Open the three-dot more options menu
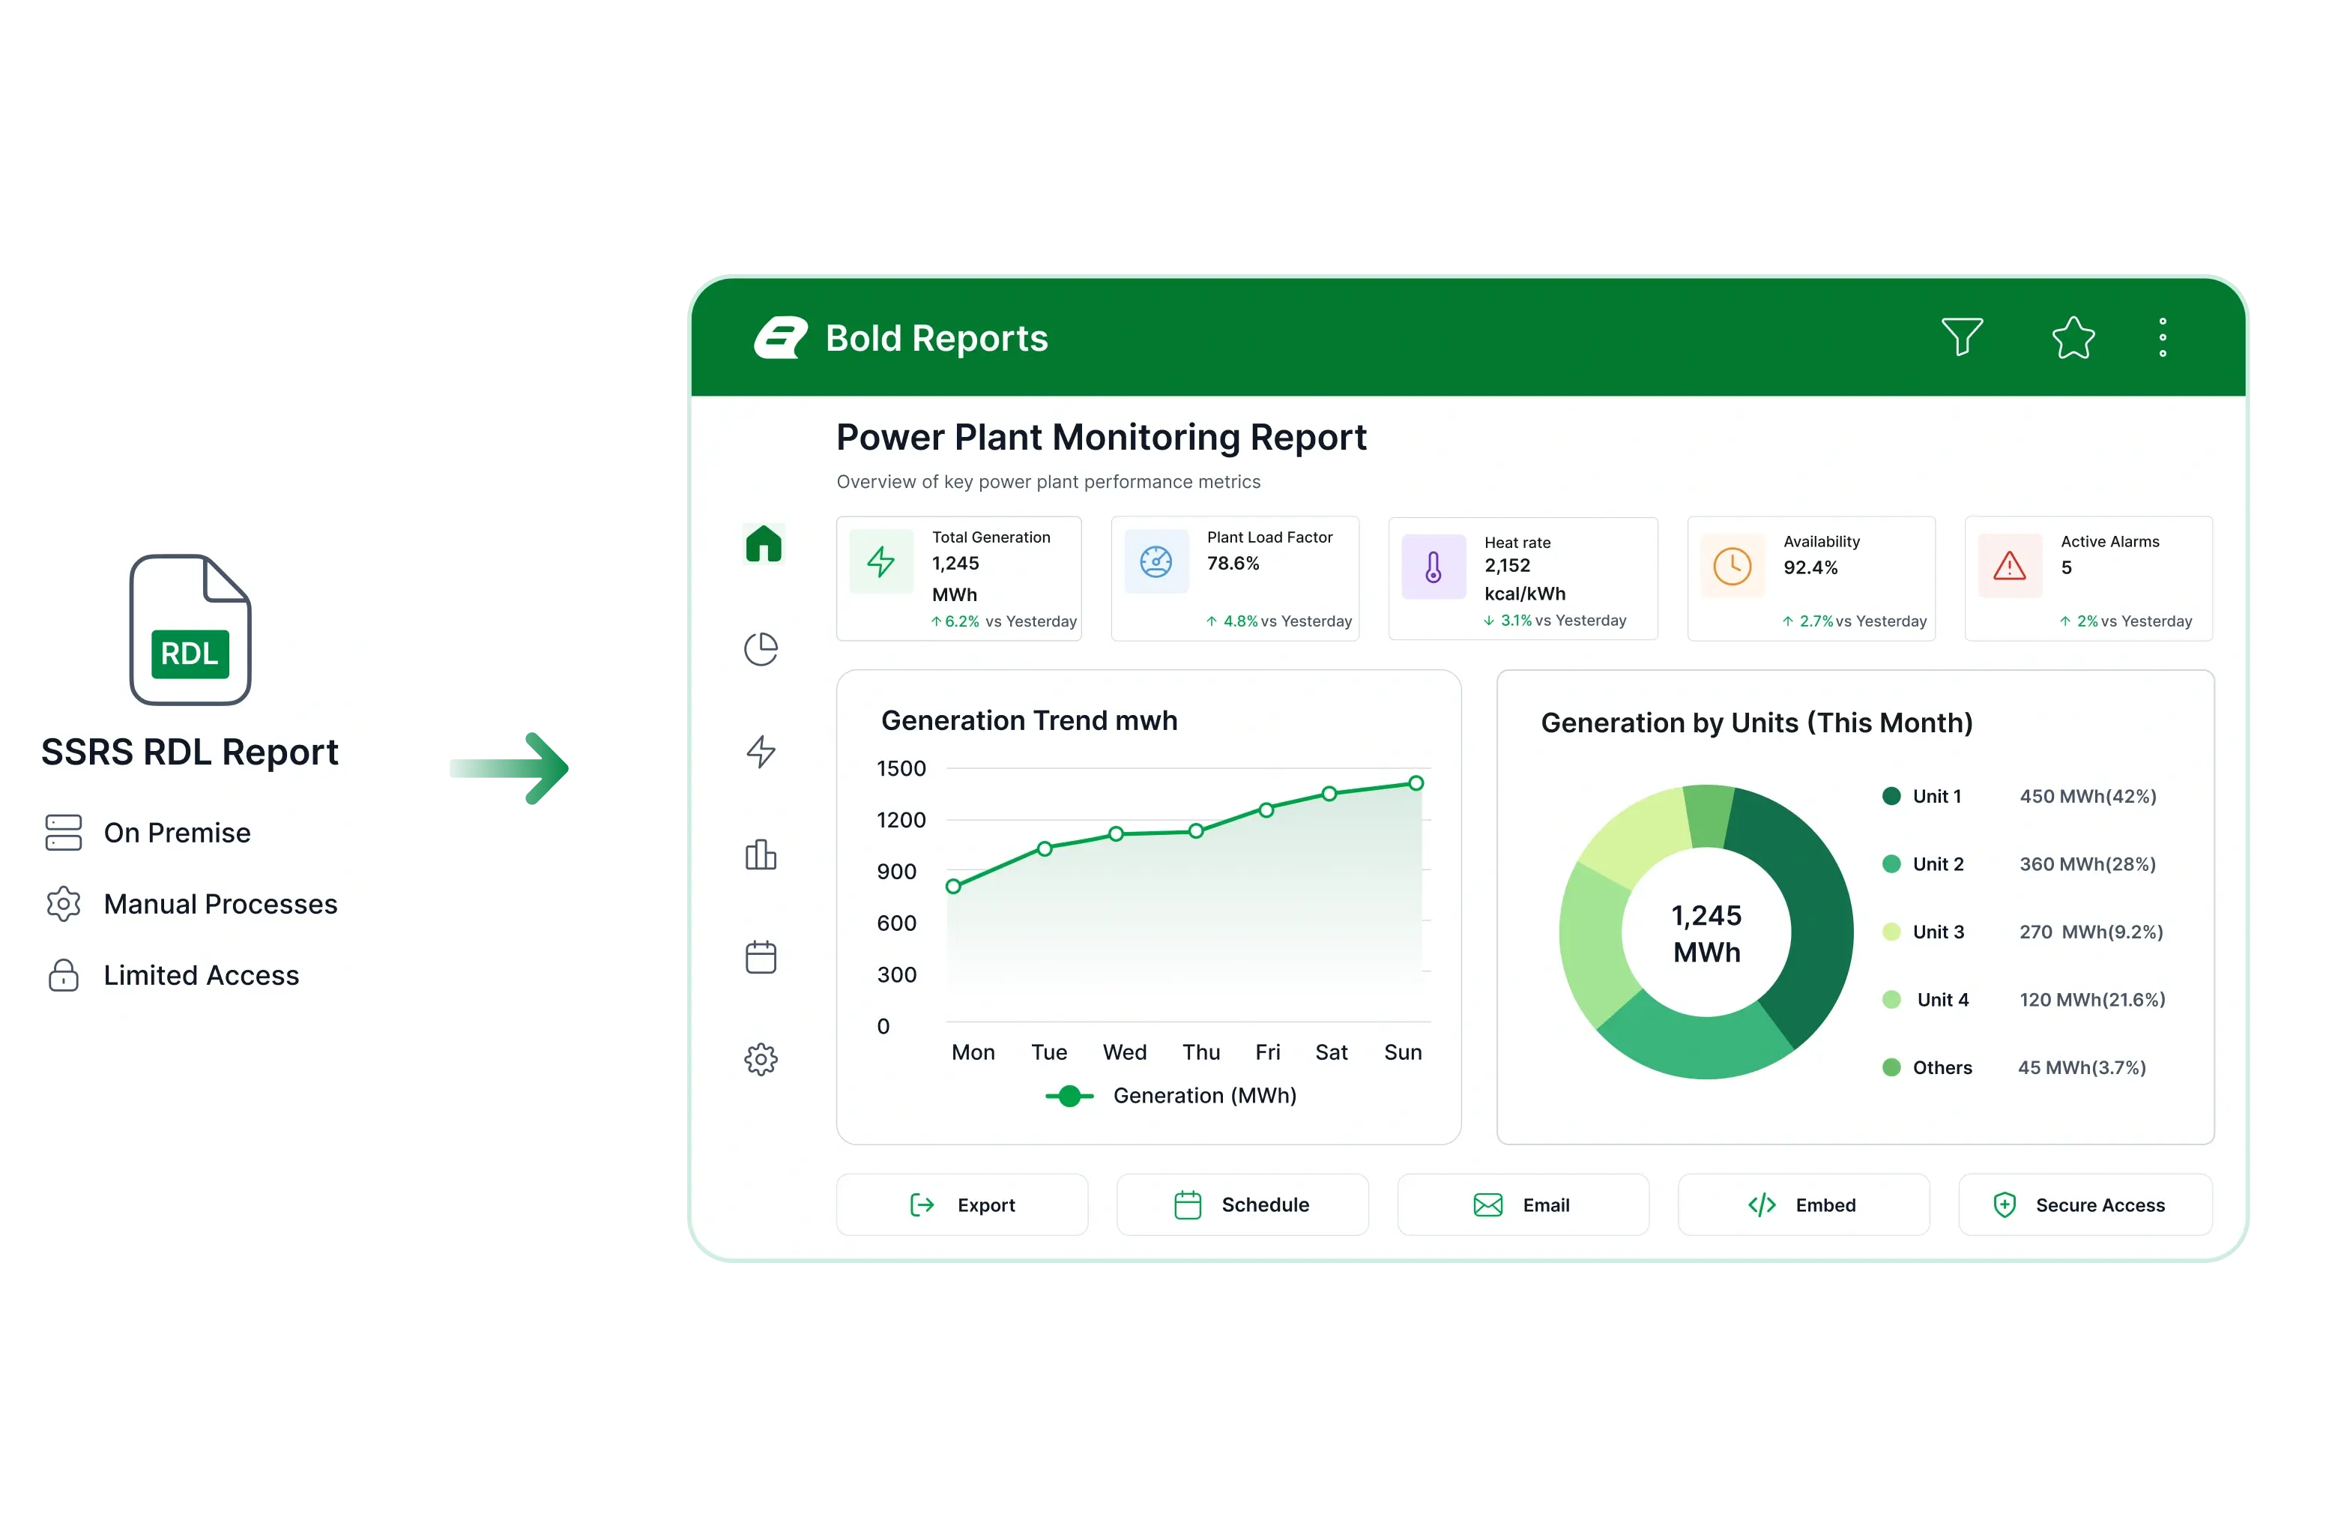Viewport: 2326px width, 1535px height. tap(2162, 337)
